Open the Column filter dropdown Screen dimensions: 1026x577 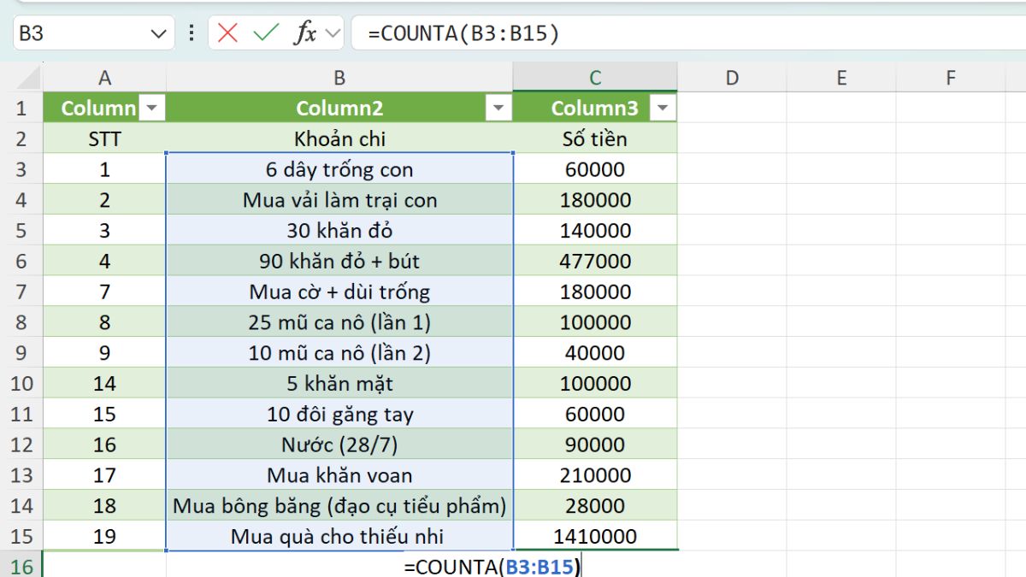click(x=151, y=108)
